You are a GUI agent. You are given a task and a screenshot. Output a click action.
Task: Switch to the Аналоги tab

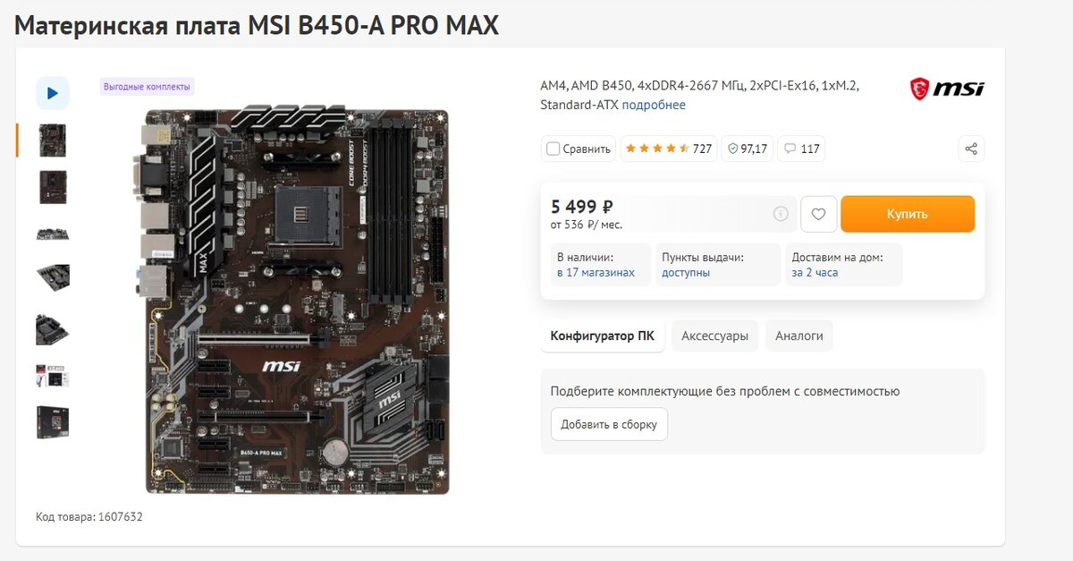click(x=798, y=336)
